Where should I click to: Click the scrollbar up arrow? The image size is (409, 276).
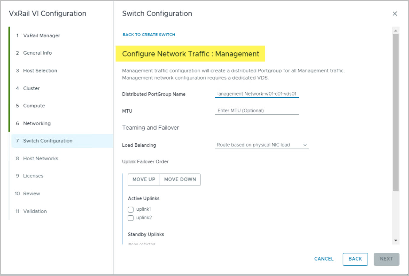[x=395, y=31]
